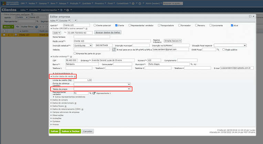Uncheck the Cliente checkbox

(x=116, y=25)
